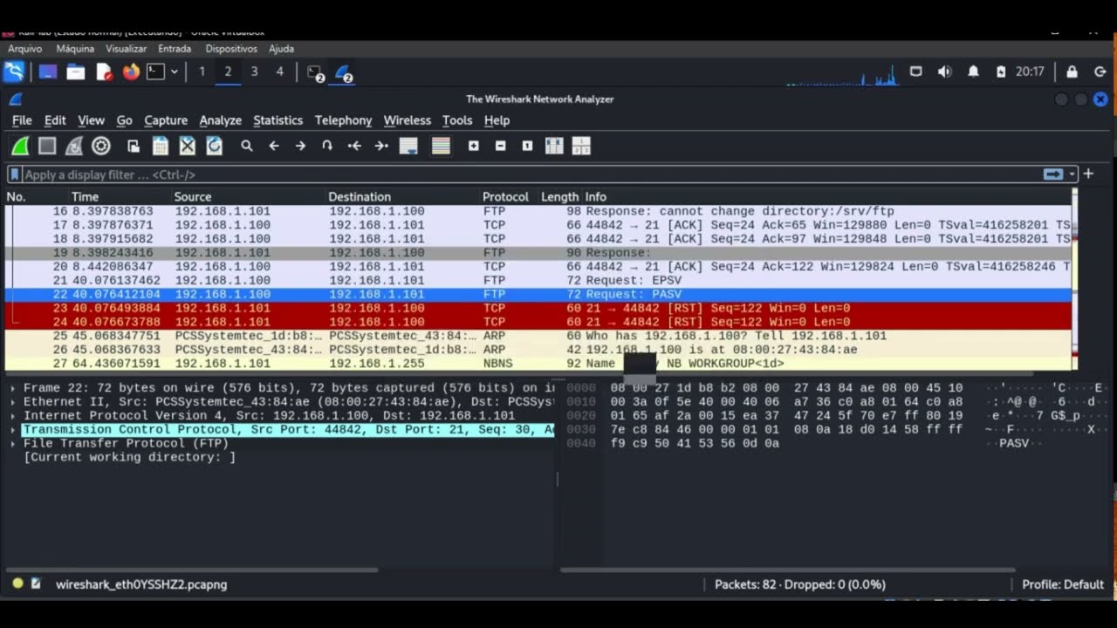
Task: Open recent display filter dropdown
Action: [x=1072, y=174]
